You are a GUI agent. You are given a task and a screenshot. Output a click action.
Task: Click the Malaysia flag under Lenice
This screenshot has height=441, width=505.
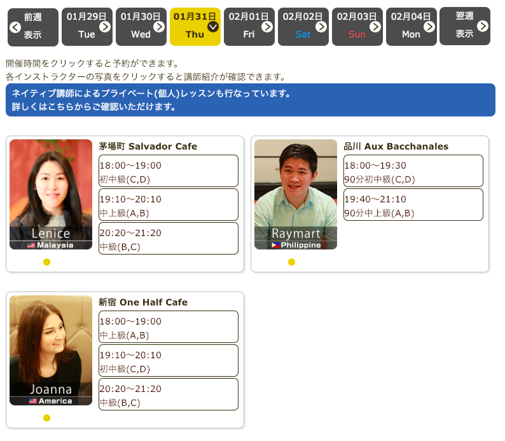(31, 245)
